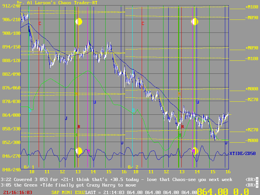Click the red R marker in the 8/1 session

(79, 127)
